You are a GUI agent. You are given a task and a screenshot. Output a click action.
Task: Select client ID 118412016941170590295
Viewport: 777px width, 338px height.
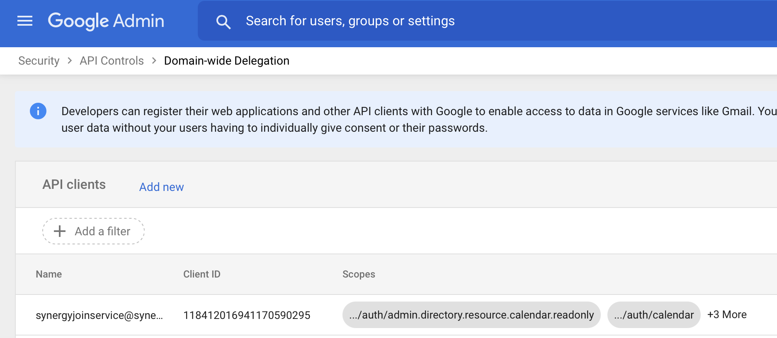tap(247, 315)
